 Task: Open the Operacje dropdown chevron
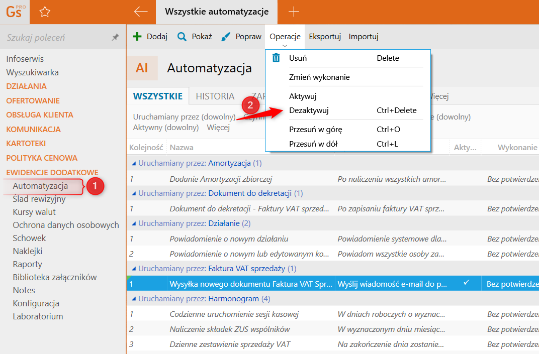click(x=285, y=46)
